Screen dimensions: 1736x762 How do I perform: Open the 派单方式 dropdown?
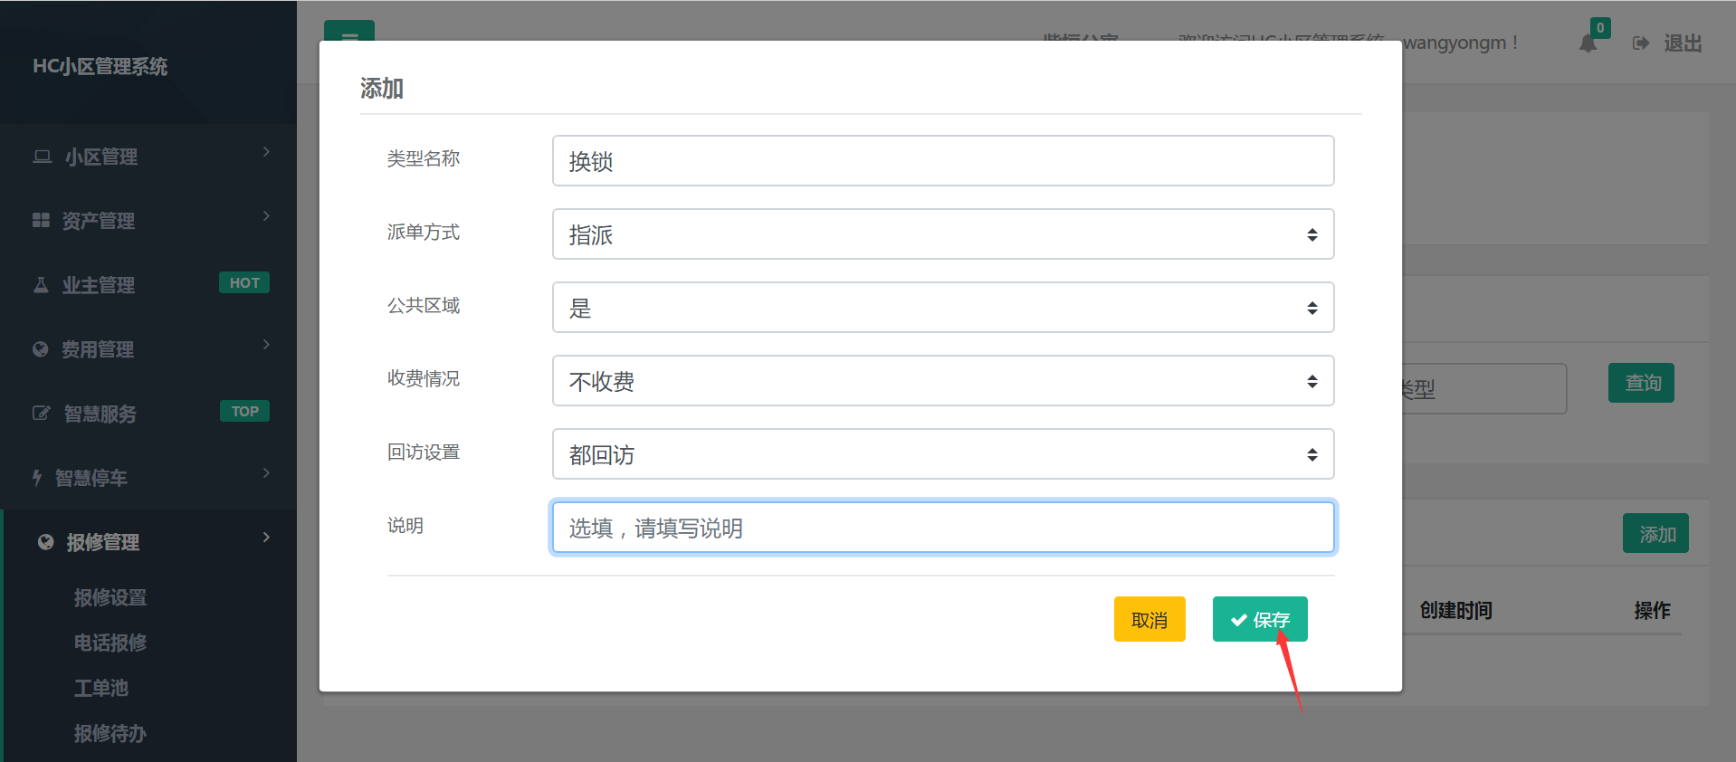tap(942, 234)
